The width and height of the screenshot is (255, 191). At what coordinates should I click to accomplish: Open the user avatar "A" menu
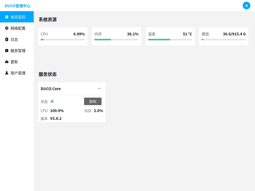246,5
